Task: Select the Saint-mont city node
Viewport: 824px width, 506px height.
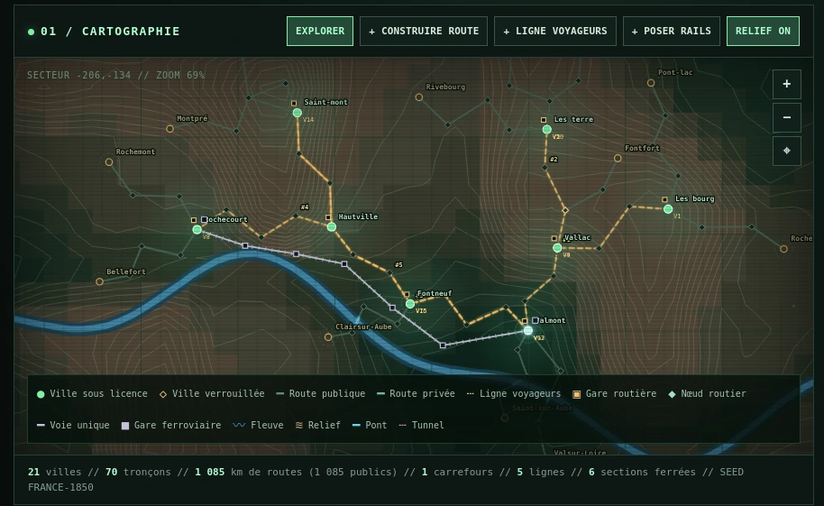Action: click(x=297, y=113)
